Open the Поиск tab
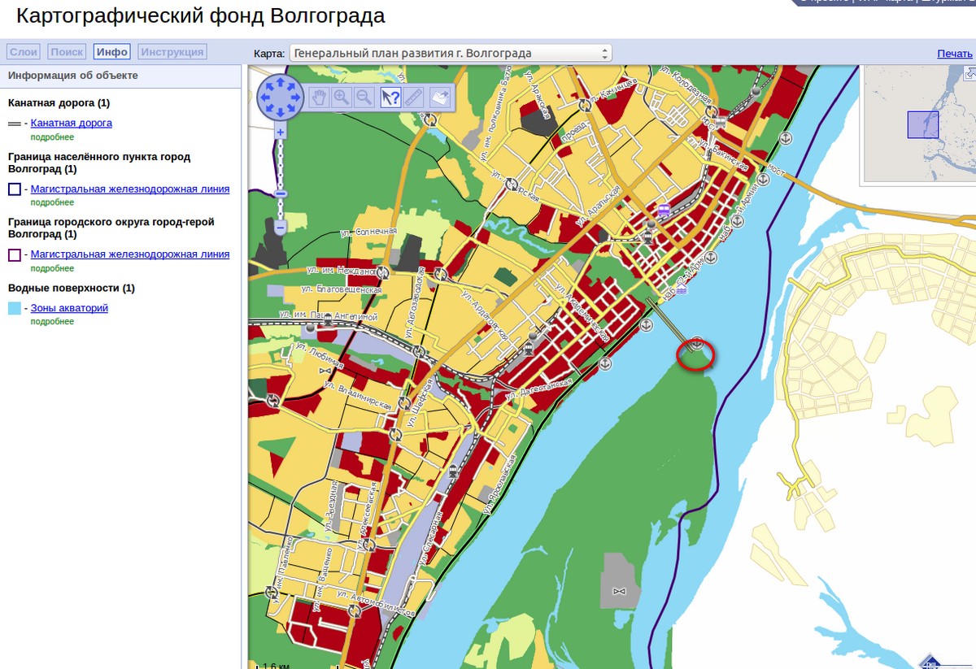The width and height of the screenshot is (976, 669). [x=67, y=52]
